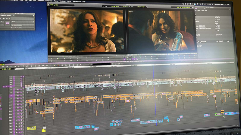Screen dimensions: 241x135
Task: Click downward triangle icon in timeline toolbar
Action: tap(7, 67)
